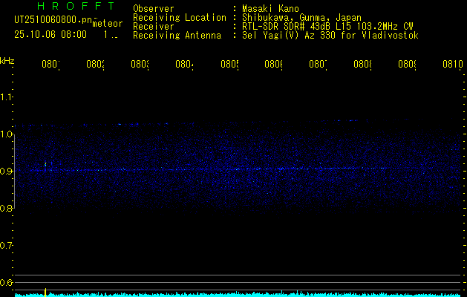Screen dimensions: 467x297
Task: Click the 0.9 frequency axis tick
Action: (x=7, y=172)
